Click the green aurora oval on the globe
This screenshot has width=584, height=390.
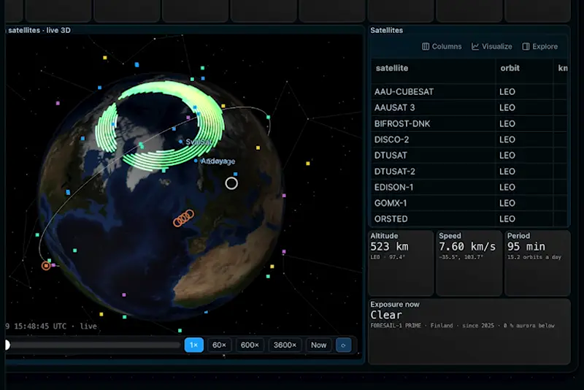(x=160, y=126)
